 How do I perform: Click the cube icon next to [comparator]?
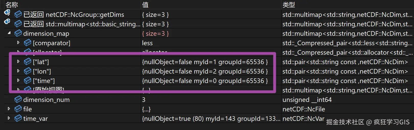28,43
